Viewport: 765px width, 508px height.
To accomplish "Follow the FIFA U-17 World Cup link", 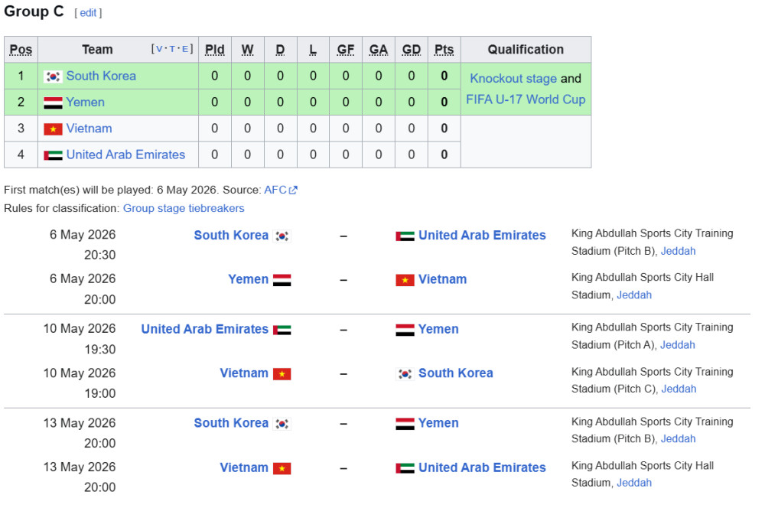I will point(526,99).
